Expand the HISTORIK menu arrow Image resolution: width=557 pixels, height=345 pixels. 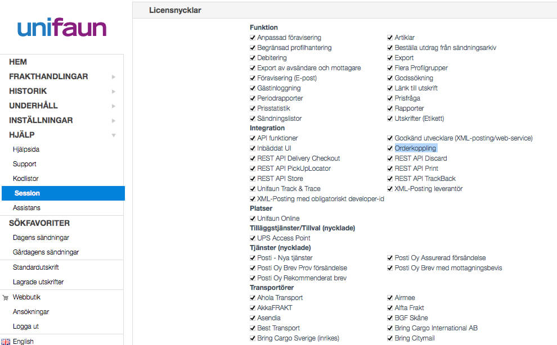113,91
